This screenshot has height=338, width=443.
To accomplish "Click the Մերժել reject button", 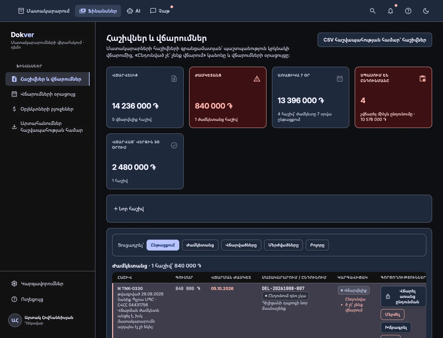I will click(x=393, y=315).
